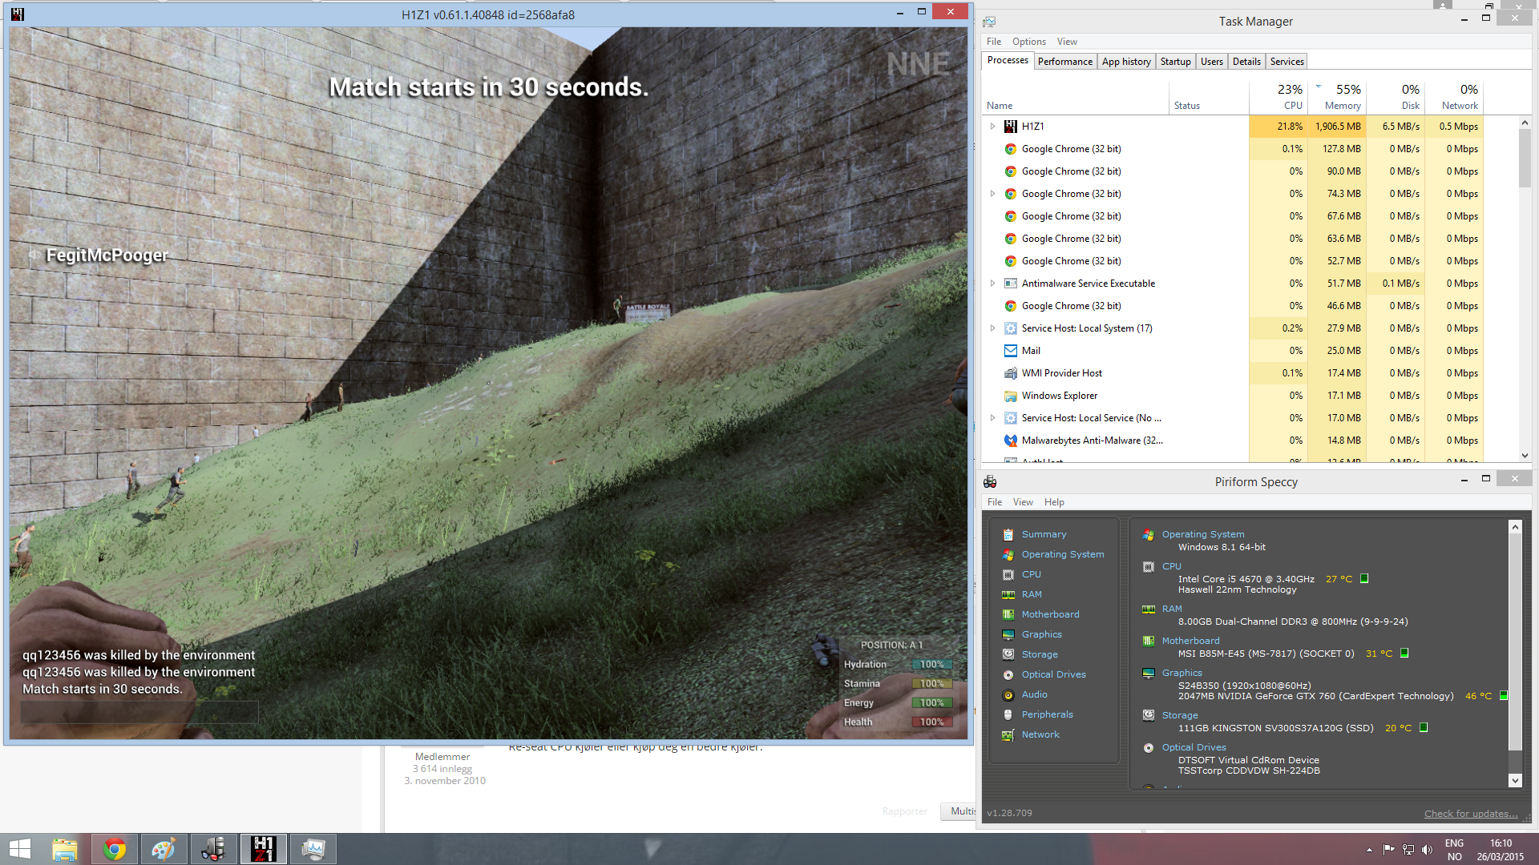Open File Explorer from the taskbar
The image size is (1539, 865).
click(x=65, y=849)
